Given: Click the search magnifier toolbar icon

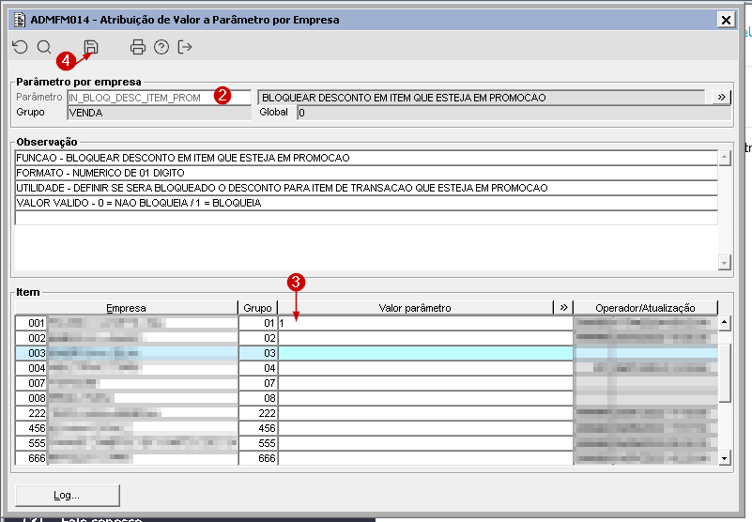Looking at the screenshot, I should (x=44, y=47).
